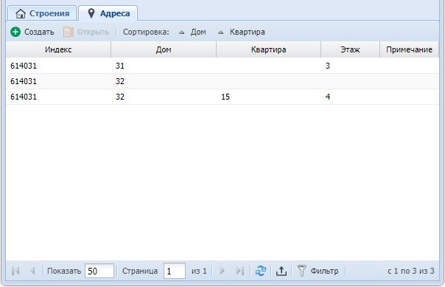Sort by Квартира in toolbar

pos(248,32)
